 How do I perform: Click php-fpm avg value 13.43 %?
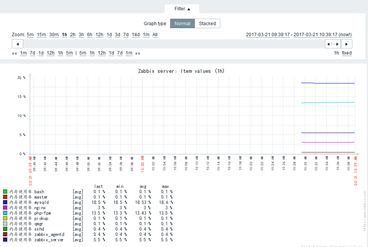click(143, 213)
